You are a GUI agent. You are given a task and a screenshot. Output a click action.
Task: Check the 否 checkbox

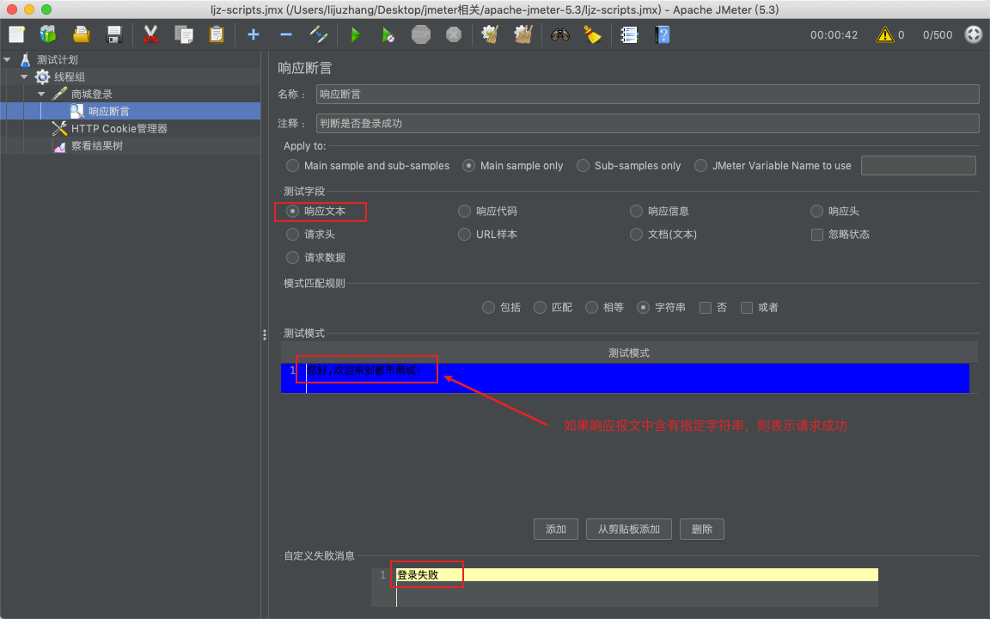pyautogui.click(x=706, y=308)
